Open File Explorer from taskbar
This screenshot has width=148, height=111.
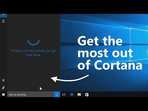(x=79, y=94)
